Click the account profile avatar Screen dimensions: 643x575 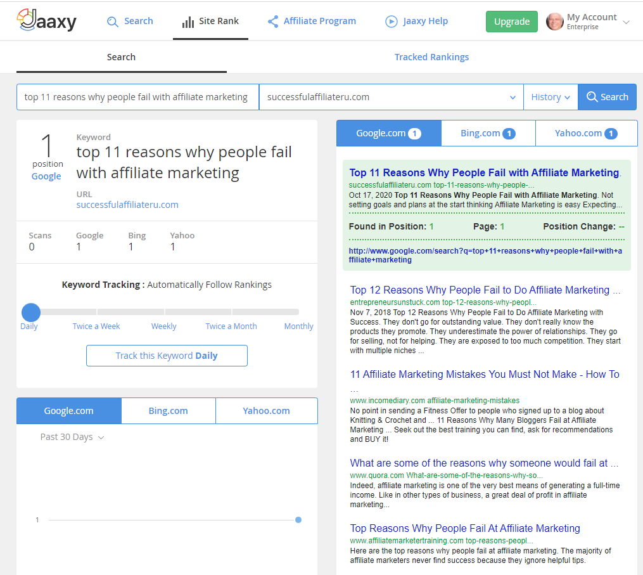(555, 22)
